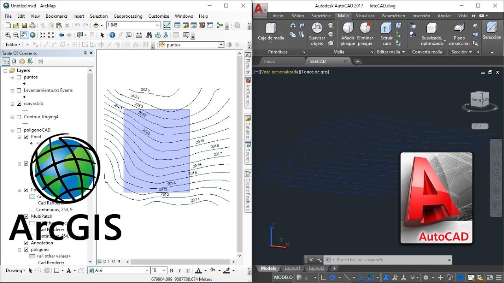
Task: Uncheck the MultiPatch sublayer checkbox
Action: [26, 216]
